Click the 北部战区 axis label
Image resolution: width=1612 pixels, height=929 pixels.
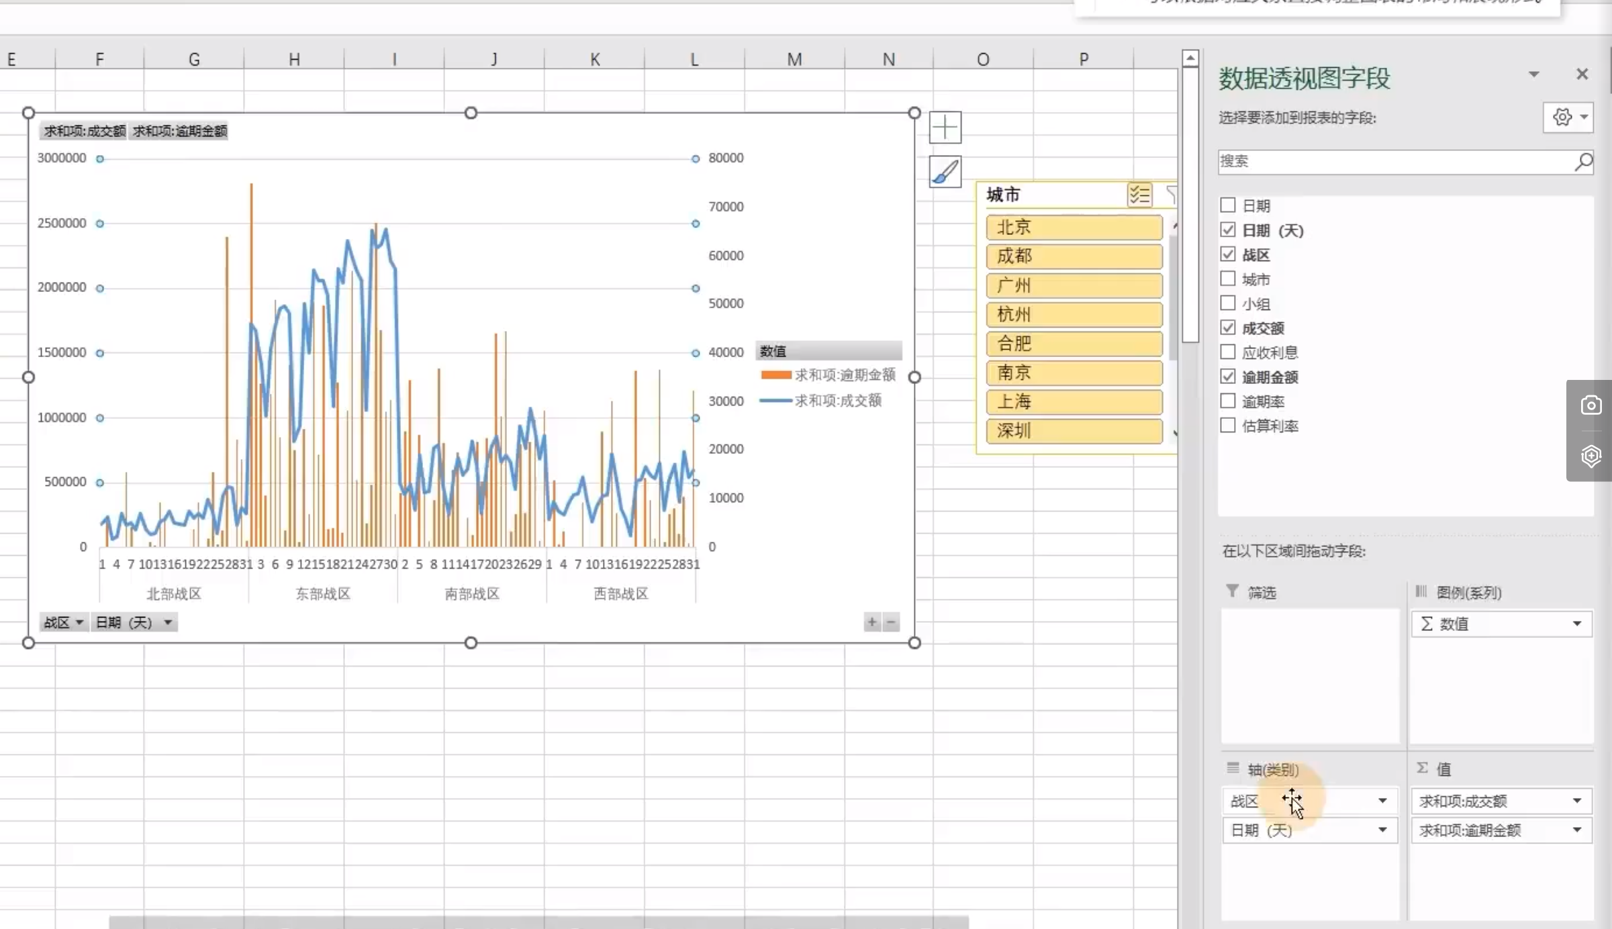click(174, 594)
